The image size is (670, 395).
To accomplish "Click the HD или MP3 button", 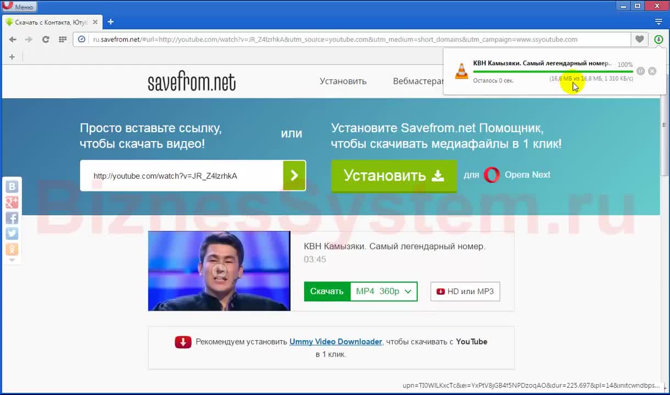I will click(465, 291).
